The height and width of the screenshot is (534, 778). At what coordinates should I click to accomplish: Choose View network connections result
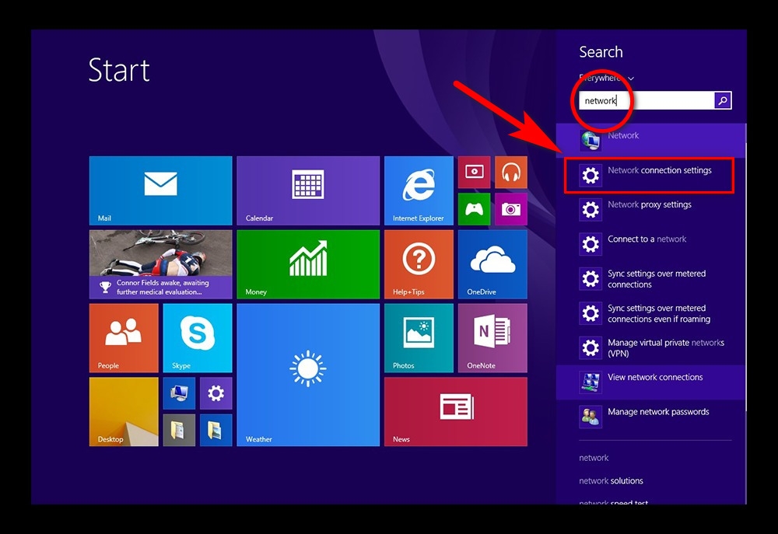tap(651, 382)
